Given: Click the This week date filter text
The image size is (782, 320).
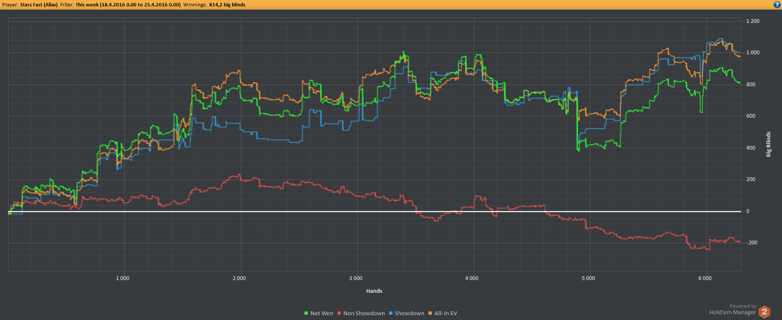Looking at the screenshot, I should coord(128,4).
